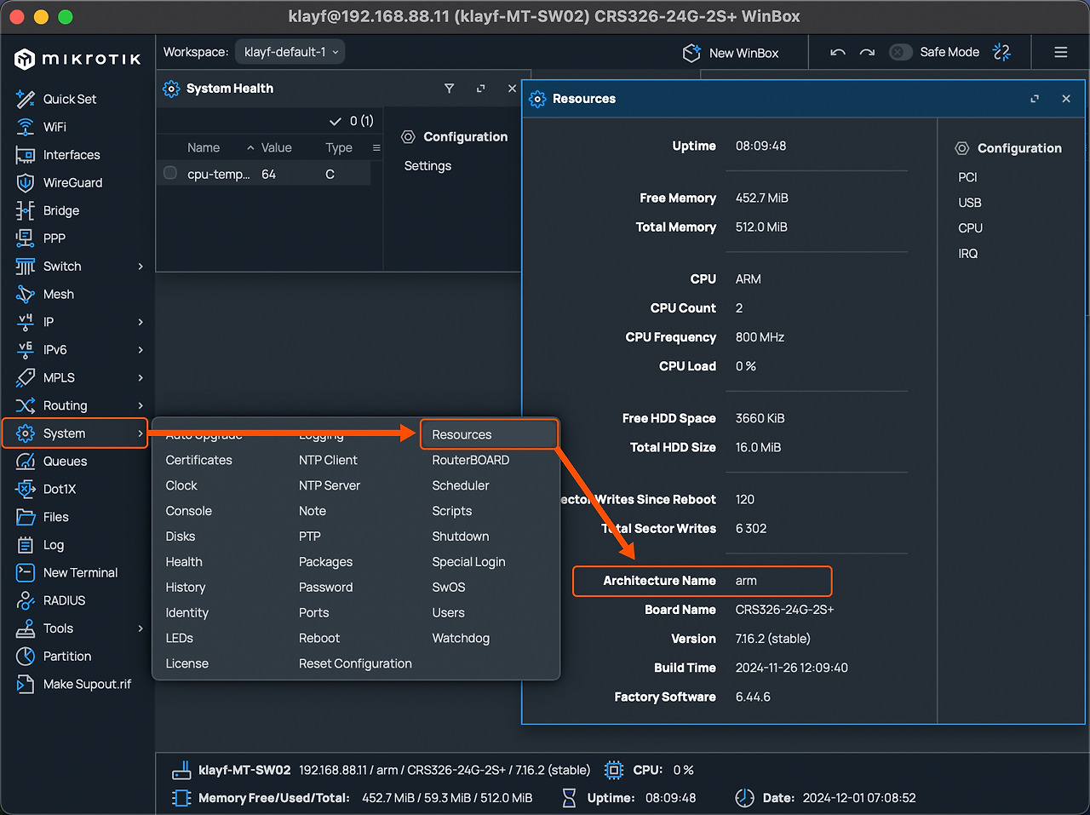Click the Version value 7.16.2 (stable)
This screenshot has width=1090, height=815.
[773, 639]
